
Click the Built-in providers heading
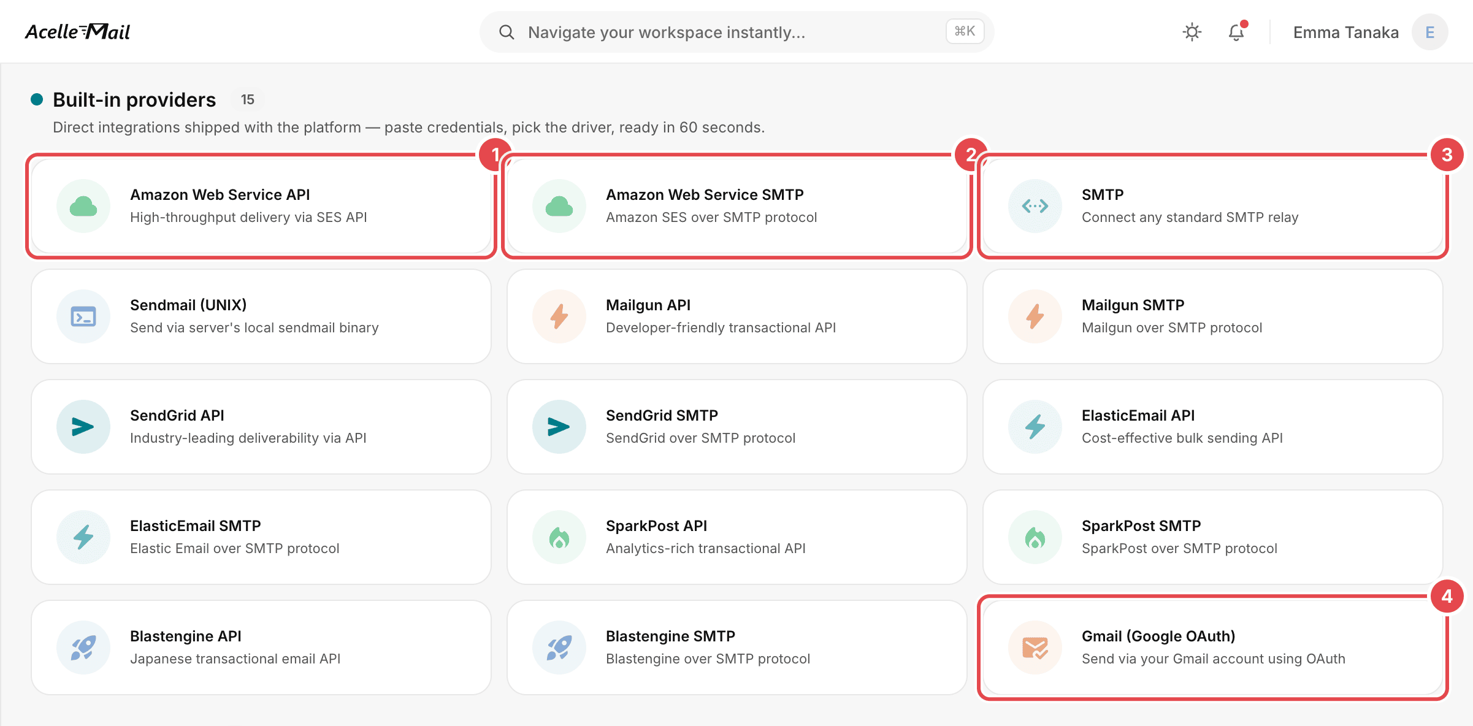[134, 99]
